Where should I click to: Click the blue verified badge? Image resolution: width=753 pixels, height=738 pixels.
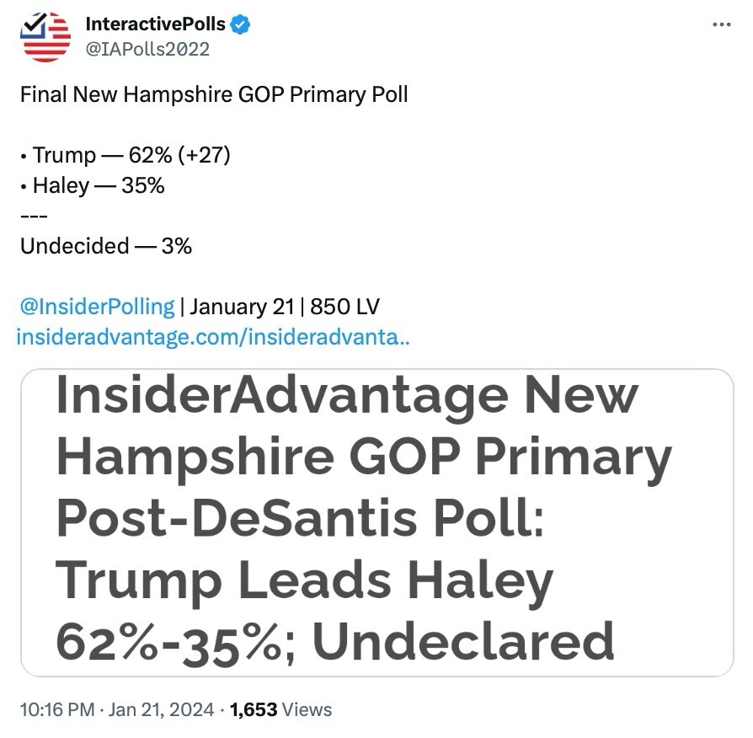[240, 24]
